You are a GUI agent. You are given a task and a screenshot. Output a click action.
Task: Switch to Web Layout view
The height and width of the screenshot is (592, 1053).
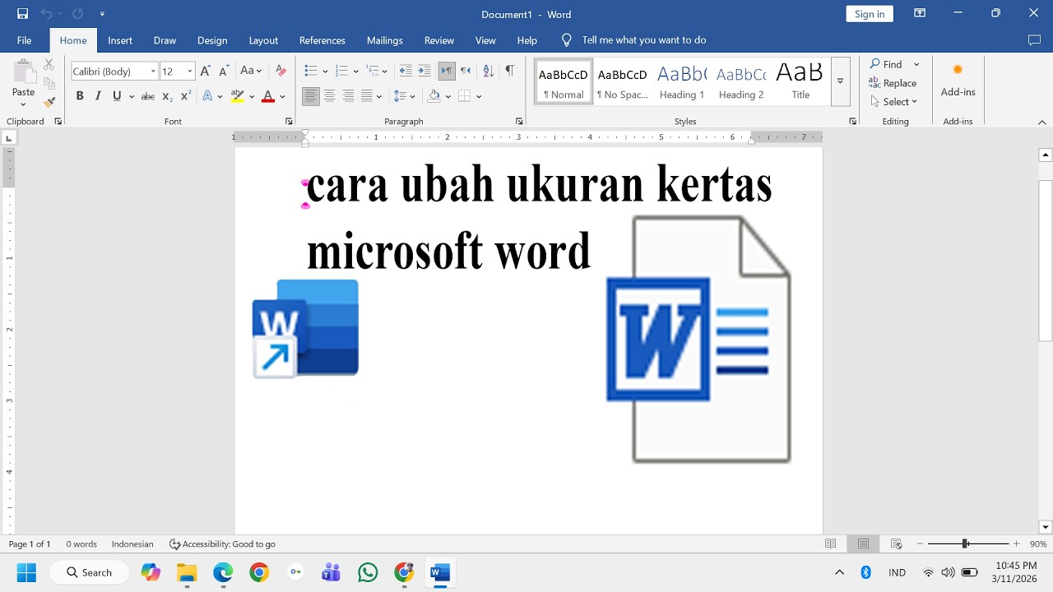[x=897, y=543]
